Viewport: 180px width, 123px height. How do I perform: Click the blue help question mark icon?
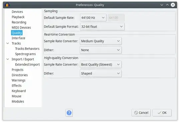[69, 113]
